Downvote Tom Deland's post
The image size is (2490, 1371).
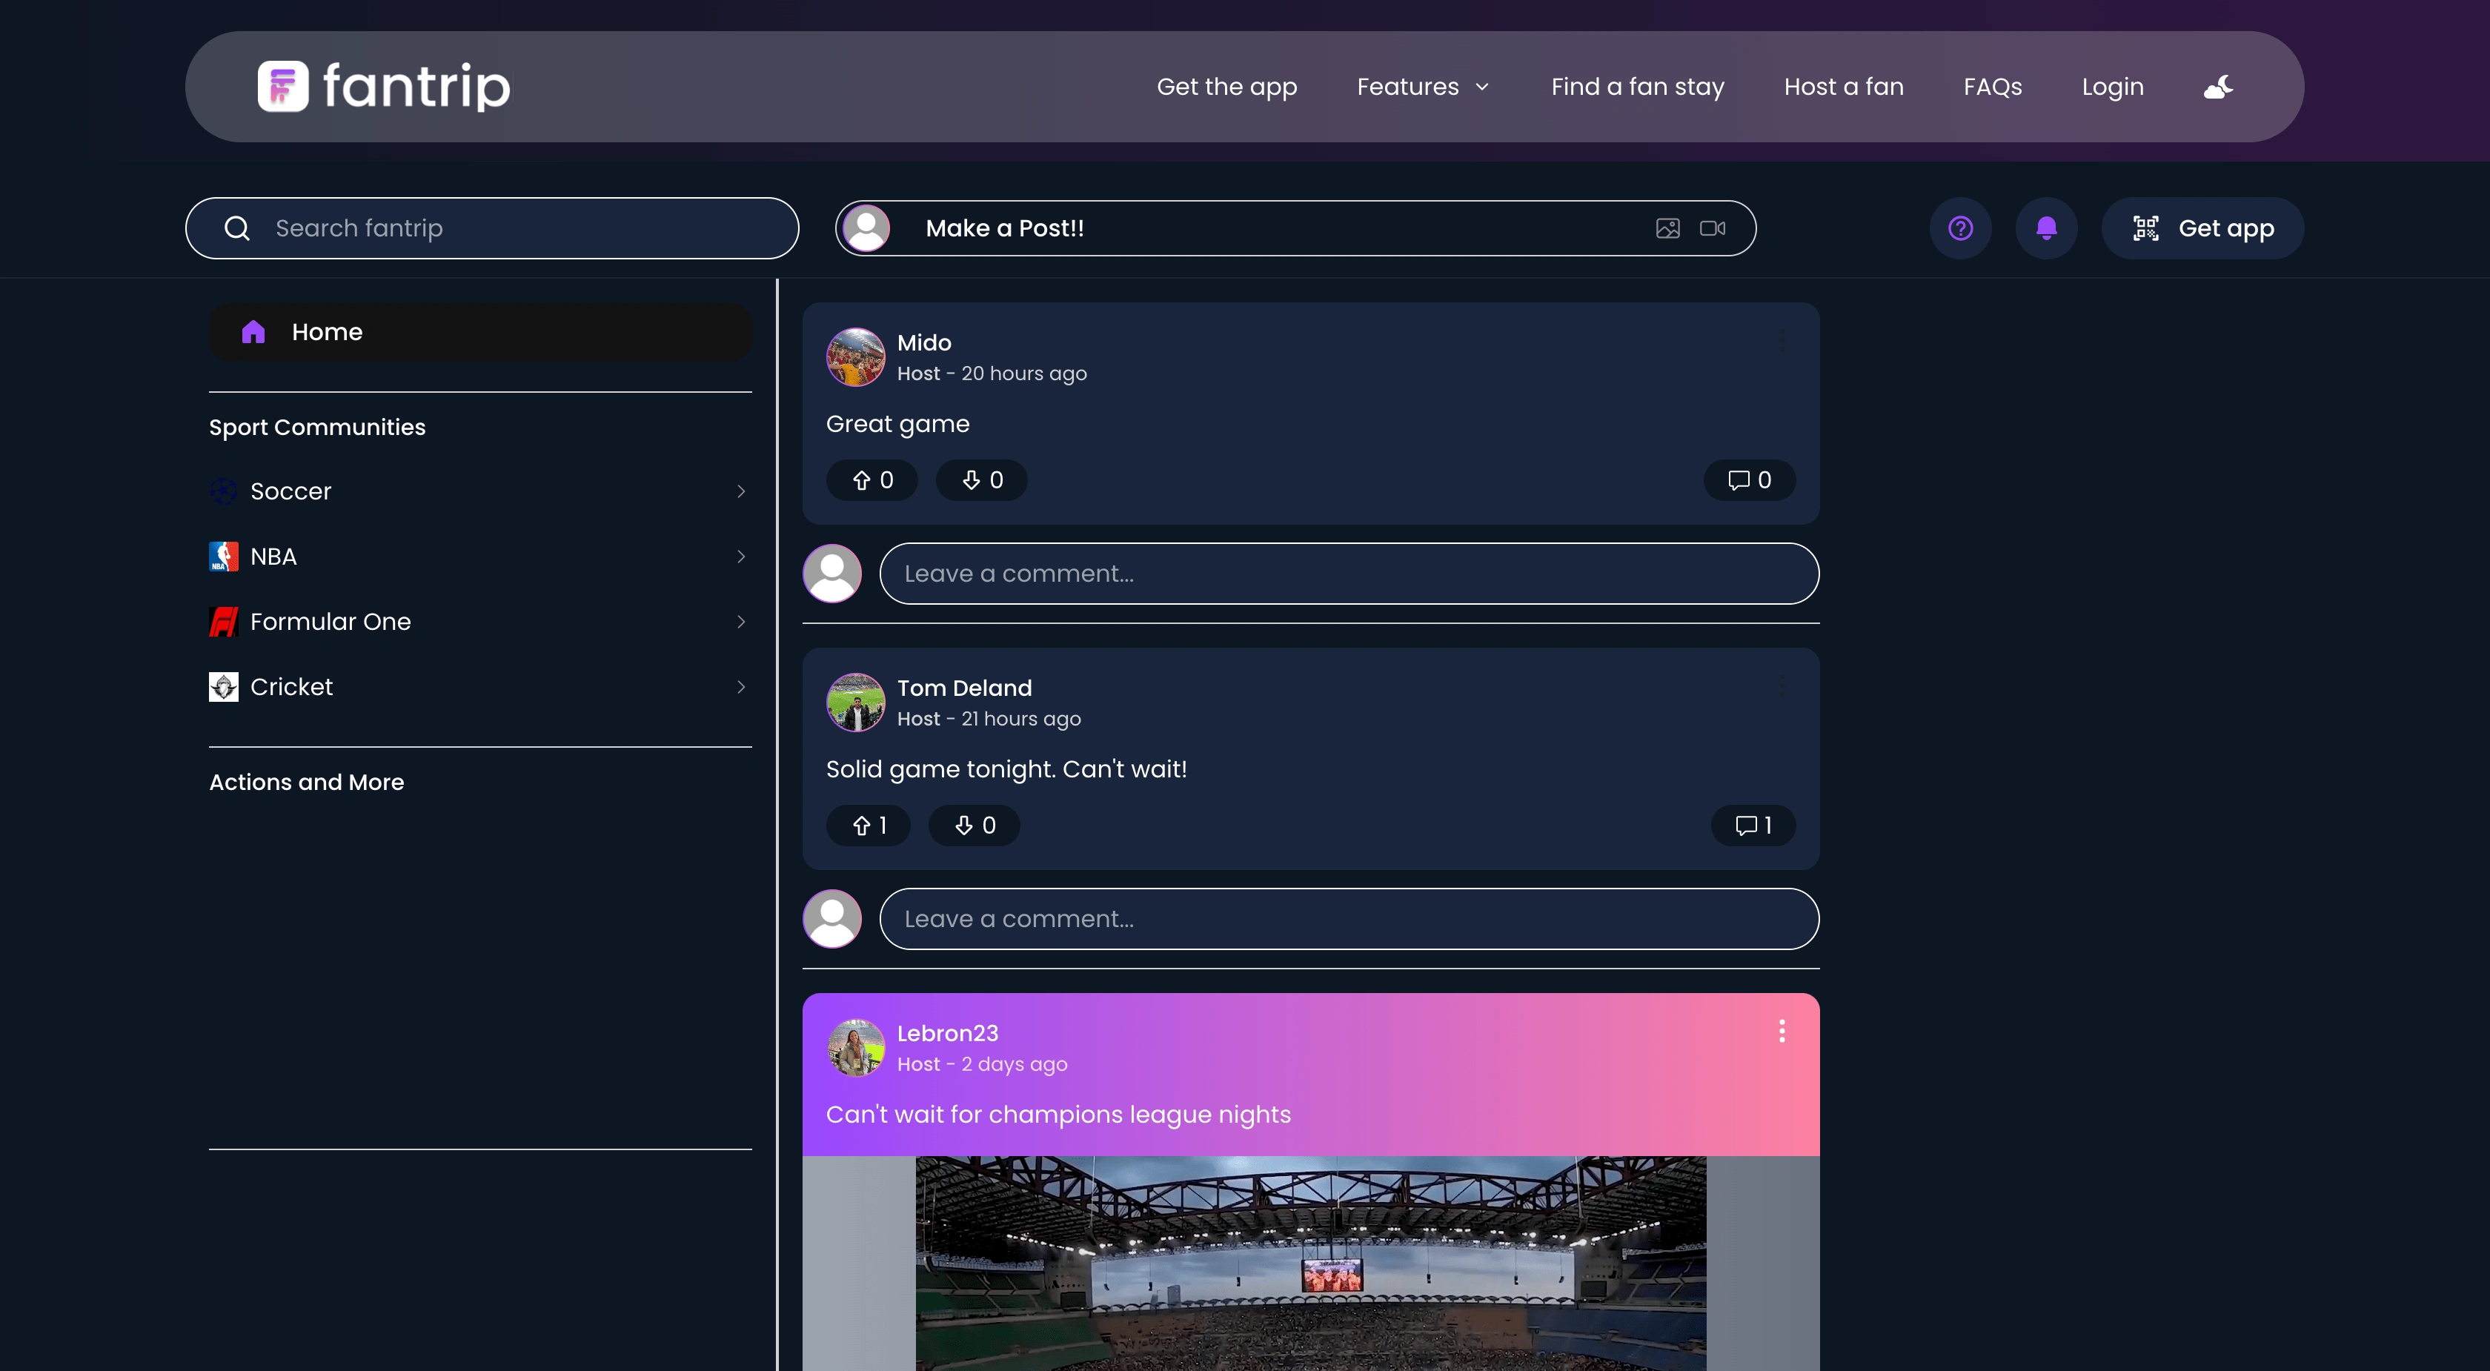pyautogui.click(x=975, y=825)
